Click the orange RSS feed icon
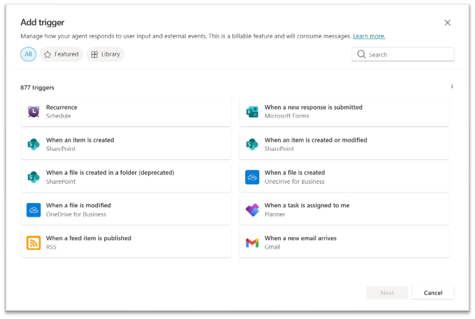Image resolution: width=475 pixels, height=319 pixels. (33, 242)
